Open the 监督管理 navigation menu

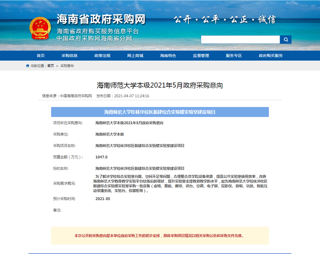coord(201,56)
